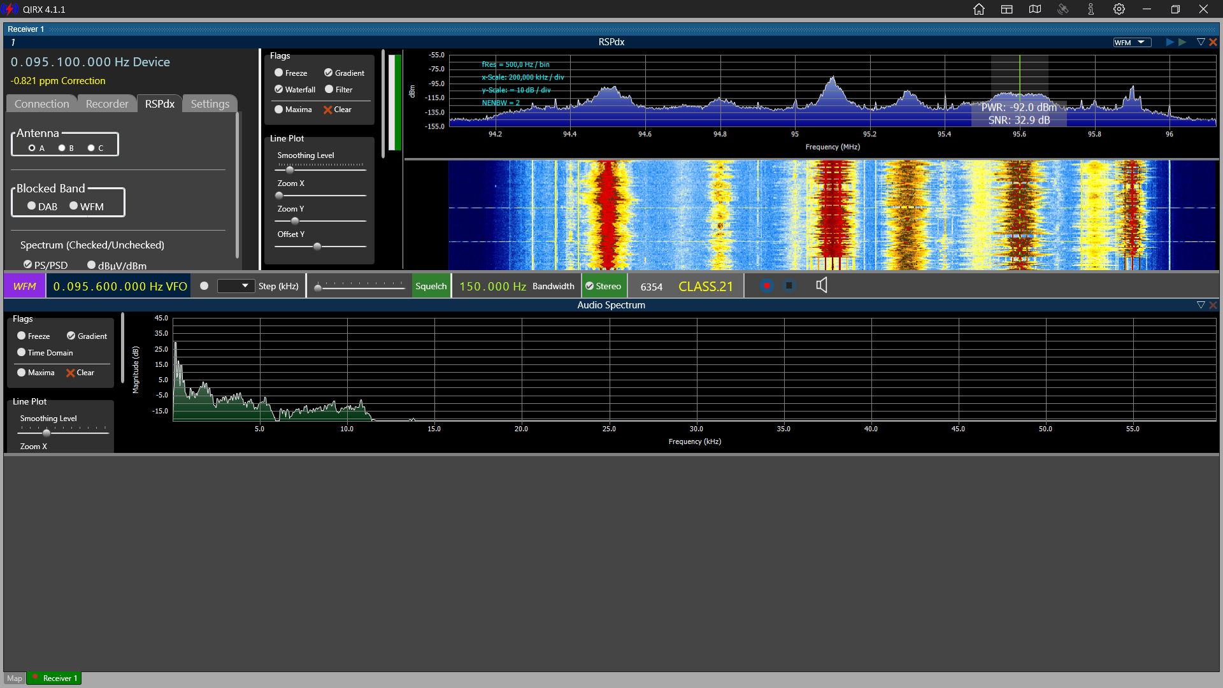Click the red record audio button
1223x688 pixels.
point(767,286)
